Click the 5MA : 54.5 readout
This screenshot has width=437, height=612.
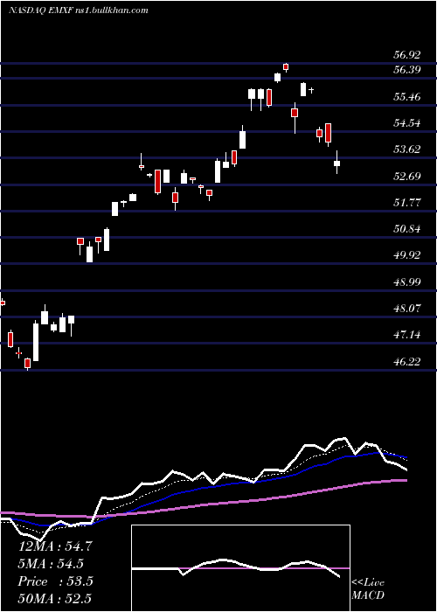coord(52,564)
